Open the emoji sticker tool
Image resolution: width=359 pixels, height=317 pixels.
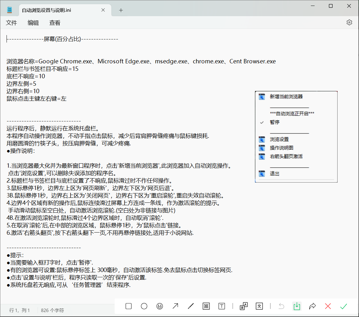point(160,306)
